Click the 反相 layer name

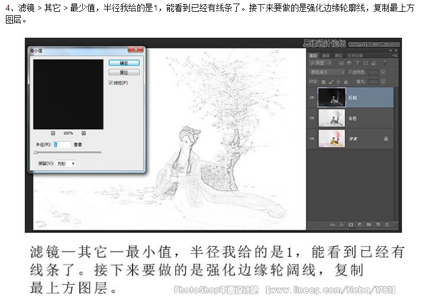353,98
